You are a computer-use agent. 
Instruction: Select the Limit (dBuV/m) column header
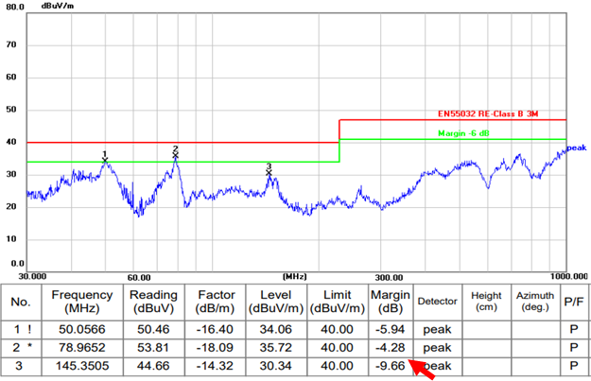click(x=338, y=302)
